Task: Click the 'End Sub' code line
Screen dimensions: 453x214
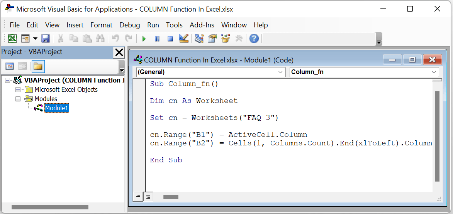Action: coord(166,160)
